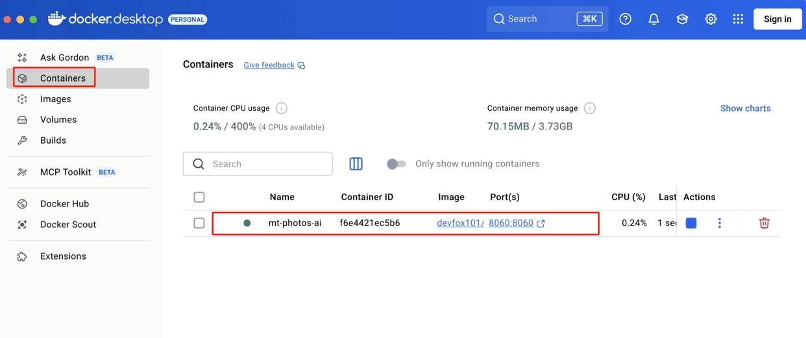
Task: Click the Docker Hub icon
Action: (x=22, y=204)
